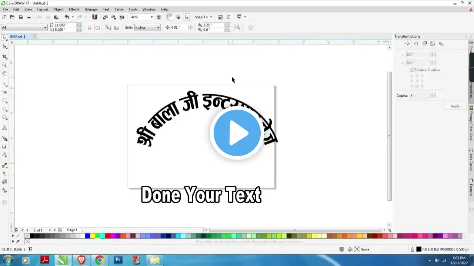Select the Pick tool in the toolbox
The height and width of the screenshot is (266, 474).
tap(4, 38)
